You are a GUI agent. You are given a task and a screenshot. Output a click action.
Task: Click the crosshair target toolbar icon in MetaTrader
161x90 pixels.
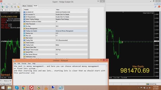[x=15, y=7]
